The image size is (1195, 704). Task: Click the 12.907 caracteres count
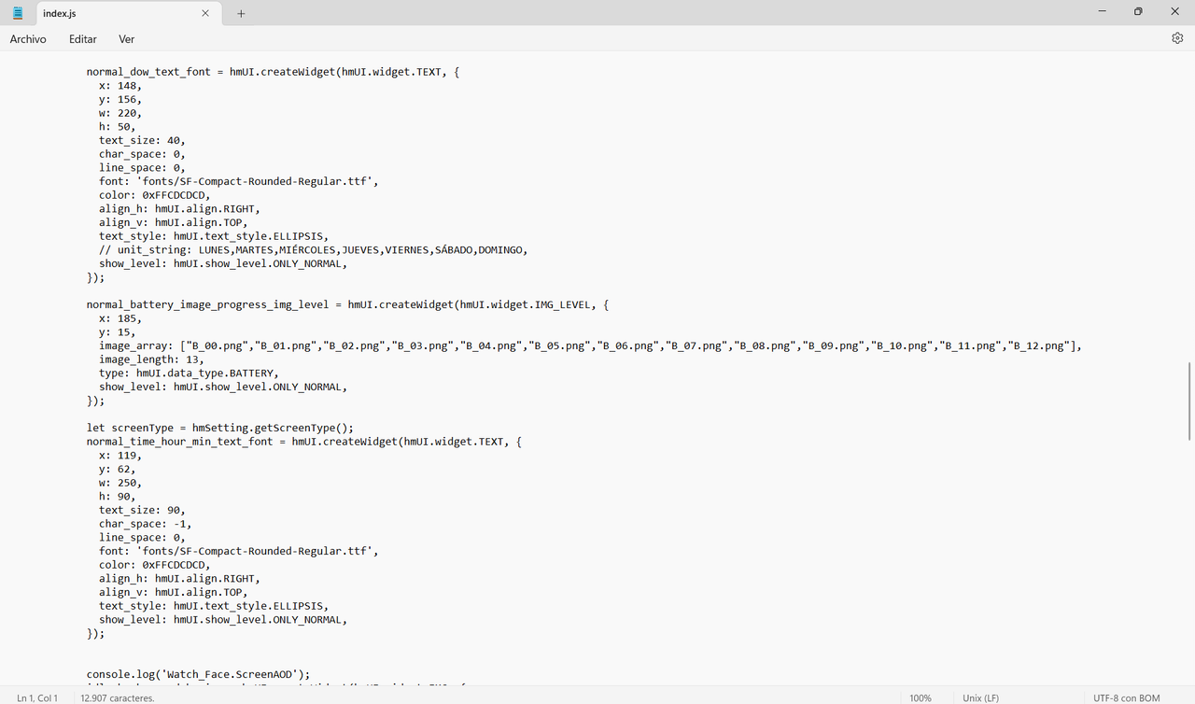pyautogui.click(x=118, y=697)
